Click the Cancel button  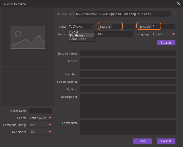click(166, 141)
